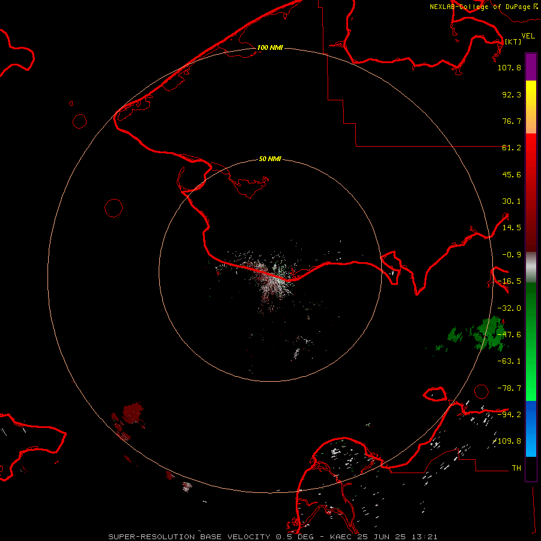Image resolution: width=541 pixels, height=541 pixels.
Task: Click the 50 NMI range ring label
Action: (270, 159)
